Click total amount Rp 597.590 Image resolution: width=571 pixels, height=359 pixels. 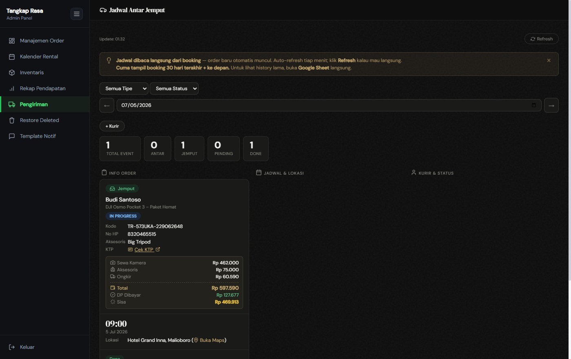point(225,288)
